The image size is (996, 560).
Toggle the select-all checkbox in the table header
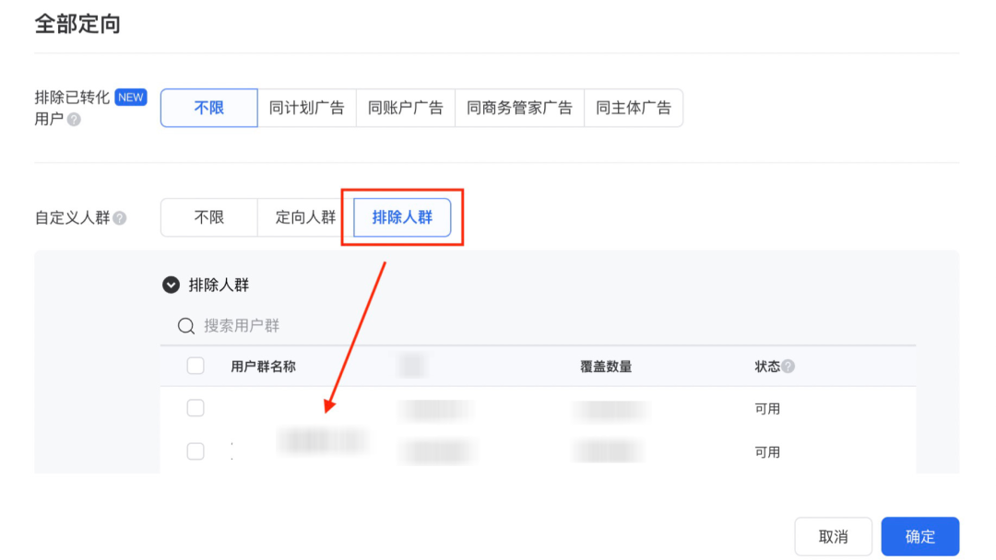(x=196, y=366)
